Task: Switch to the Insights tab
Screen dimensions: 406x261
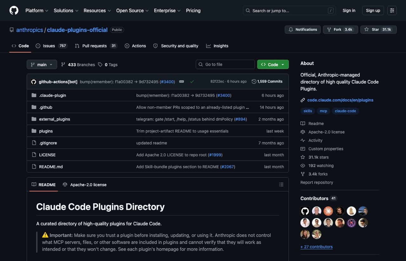Action: [217, 46]
